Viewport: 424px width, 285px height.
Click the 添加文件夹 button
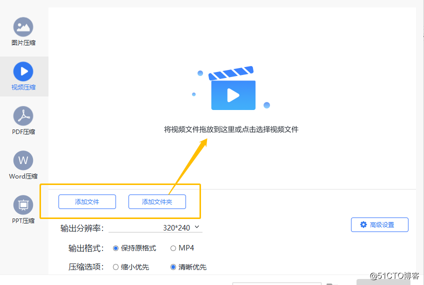[x=157, y=201]
